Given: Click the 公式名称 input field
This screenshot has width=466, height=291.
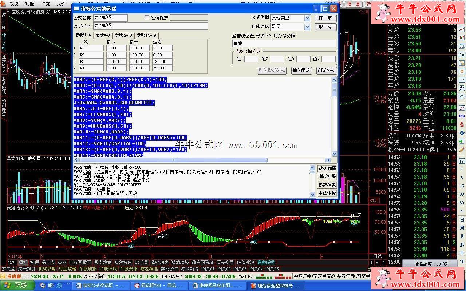Looking at the screenshot, I should pos(111,18).
